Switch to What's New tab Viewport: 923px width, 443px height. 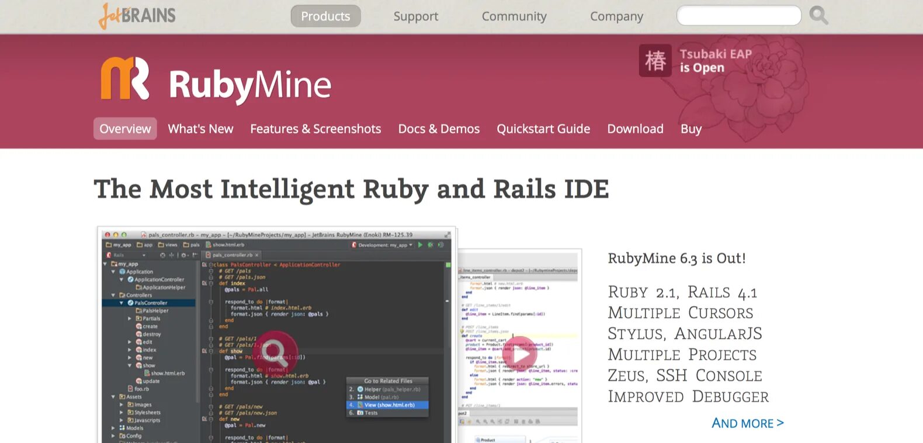pos(200,129)
